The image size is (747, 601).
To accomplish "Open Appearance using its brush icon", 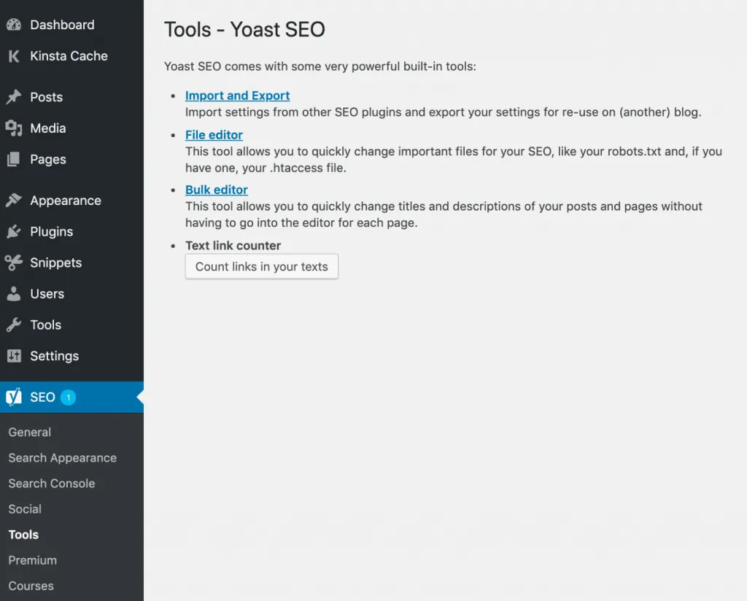I will tap(15, 200).
